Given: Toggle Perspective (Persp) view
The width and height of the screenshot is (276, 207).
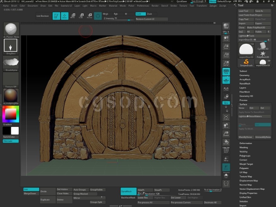Looking at the screenshot, I should [x=226, y=71].
